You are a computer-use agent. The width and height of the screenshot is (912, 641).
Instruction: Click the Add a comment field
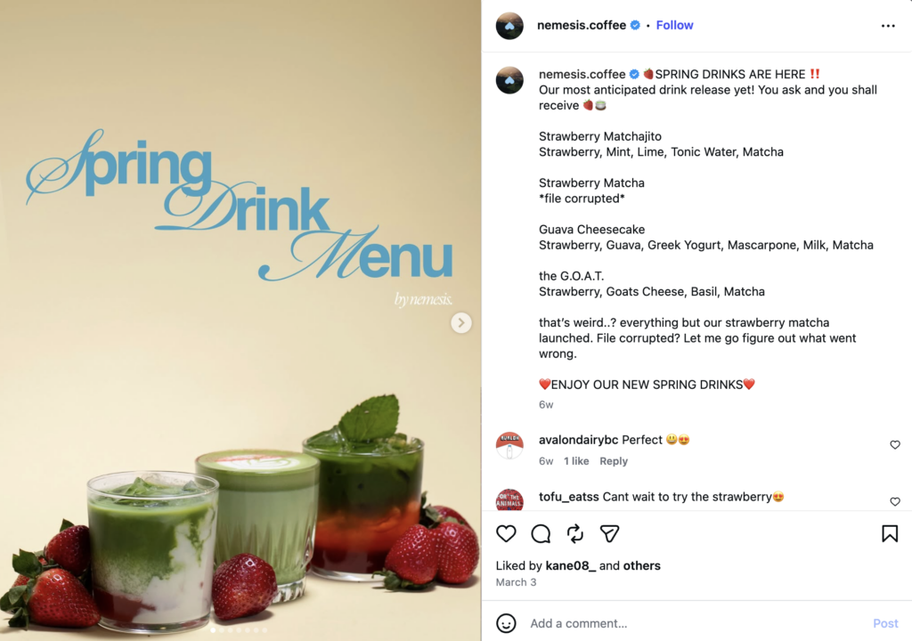pos(695,623)
